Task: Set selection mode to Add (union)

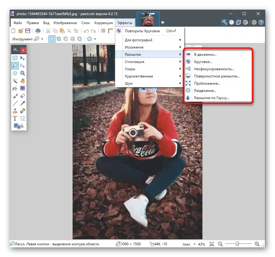Action: (x=59, y=39)
